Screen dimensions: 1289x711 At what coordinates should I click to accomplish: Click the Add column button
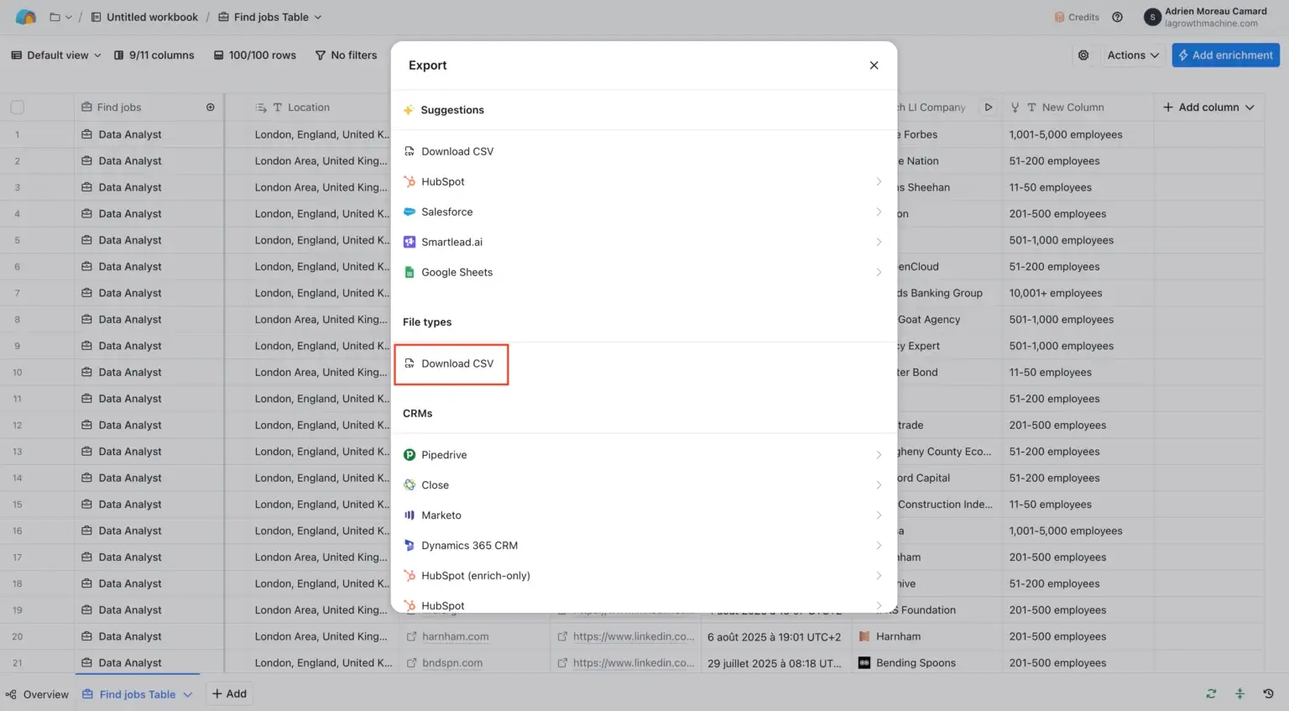[1208, 107]
